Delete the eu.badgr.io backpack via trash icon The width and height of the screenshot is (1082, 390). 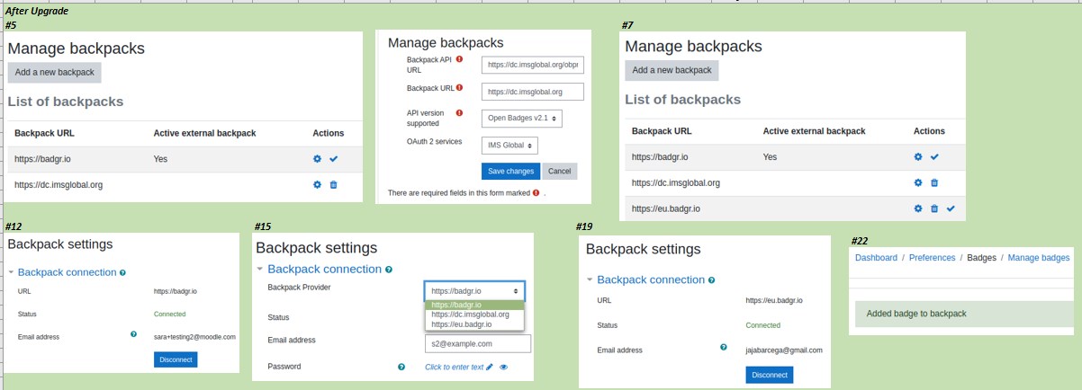(x=933, y=208)
